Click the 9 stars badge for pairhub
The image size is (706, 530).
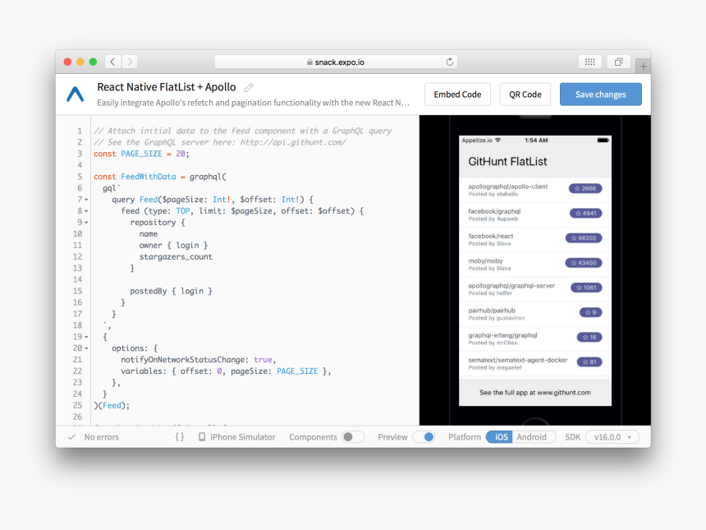coord(591,312)
